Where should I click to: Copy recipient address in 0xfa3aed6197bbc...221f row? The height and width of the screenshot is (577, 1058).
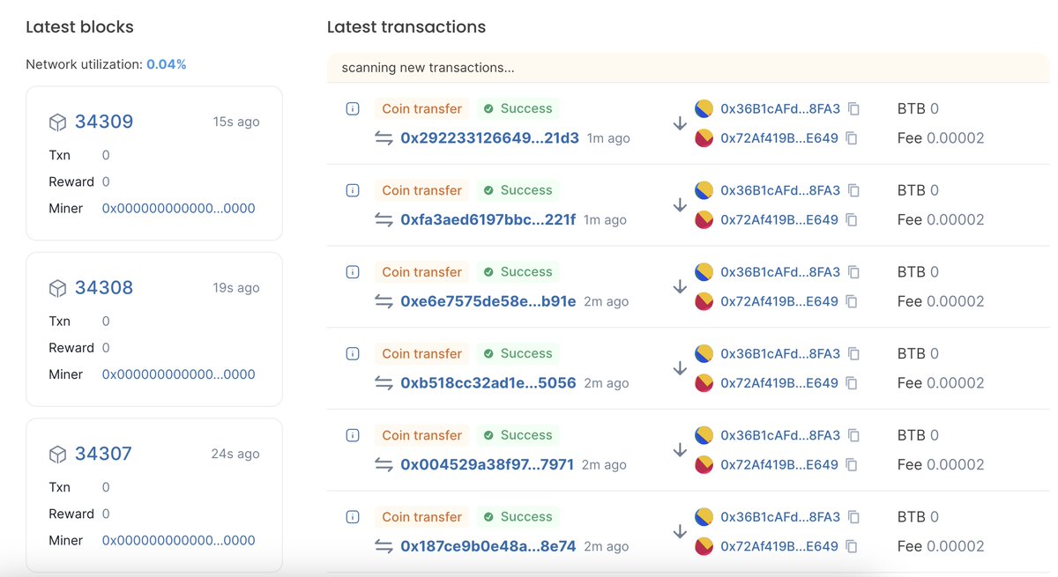coord(852,219)
